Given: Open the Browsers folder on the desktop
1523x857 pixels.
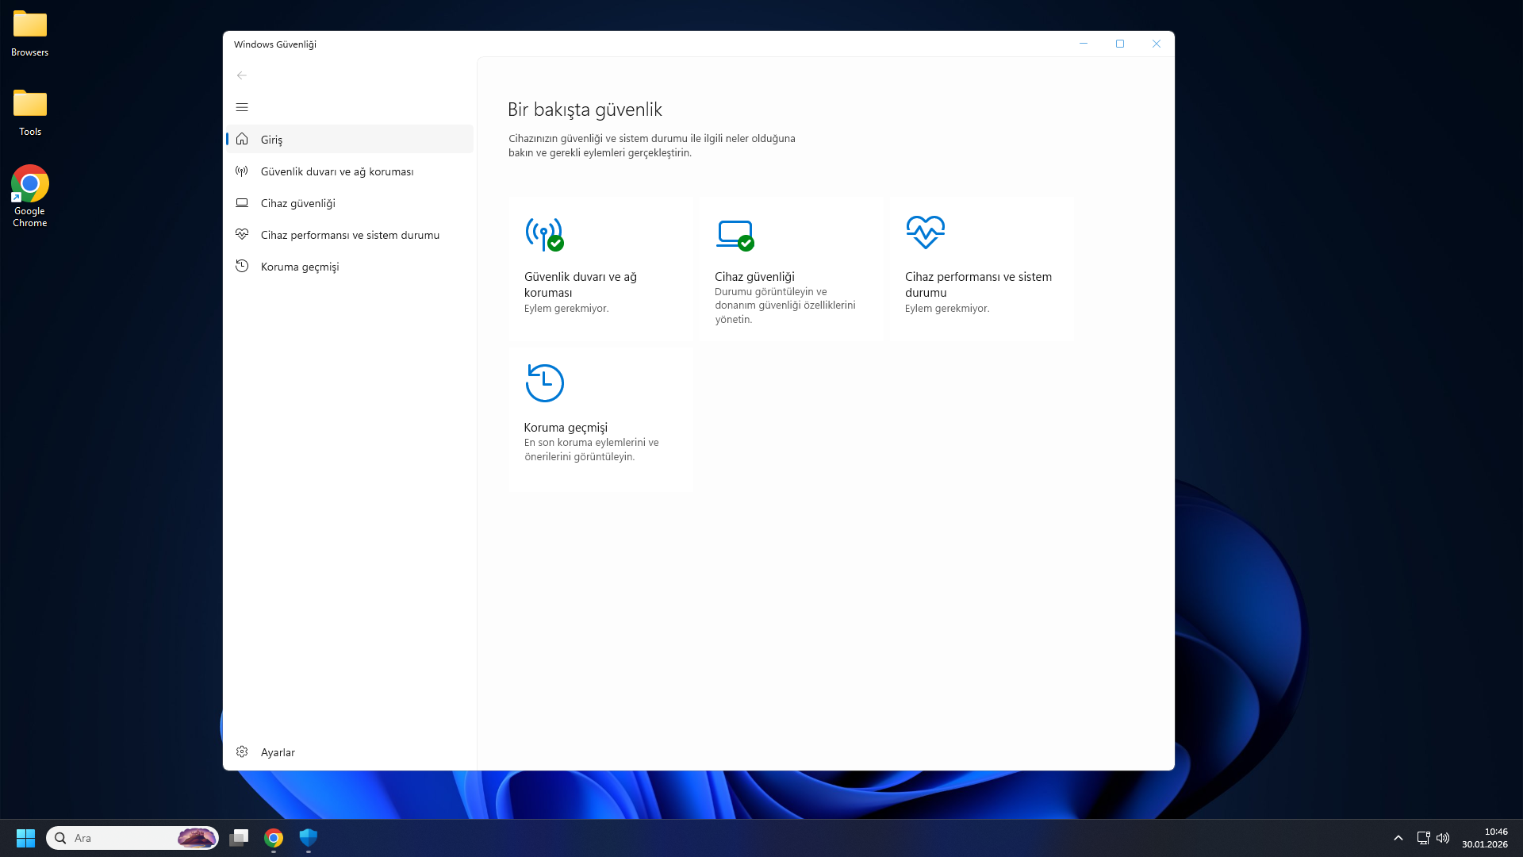Looking at the screenshot, I should (x=30, y=33).
